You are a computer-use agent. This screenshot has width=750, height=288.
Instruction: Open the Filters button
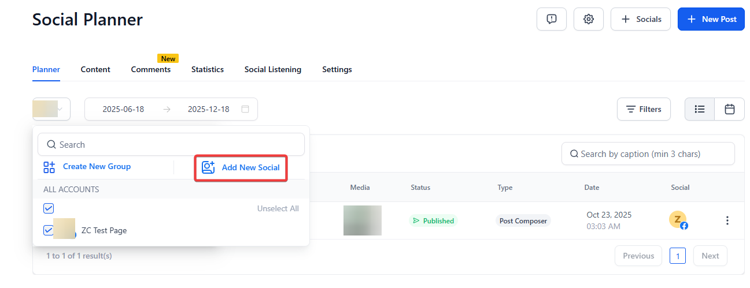(644, 109)
